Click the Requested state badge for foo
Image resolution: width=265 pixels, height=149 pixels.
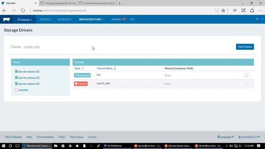click(x=82, y=75)
